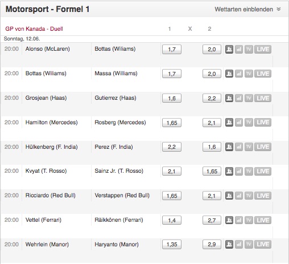Choose 1,35 odds for Wehrlein (Manor)

tap(172, 245)
